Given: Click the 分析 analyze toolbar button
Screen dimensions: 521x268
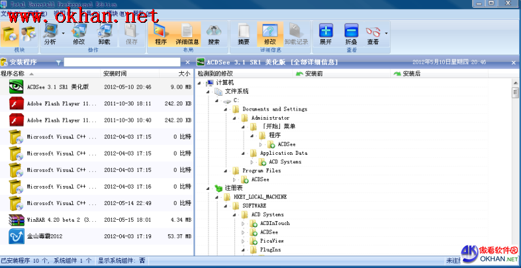Looking at the screenshot, I should [x=50, y=34].
